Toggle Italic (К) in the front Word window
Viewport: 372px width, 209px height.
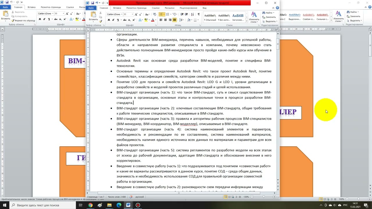point(113,20)
